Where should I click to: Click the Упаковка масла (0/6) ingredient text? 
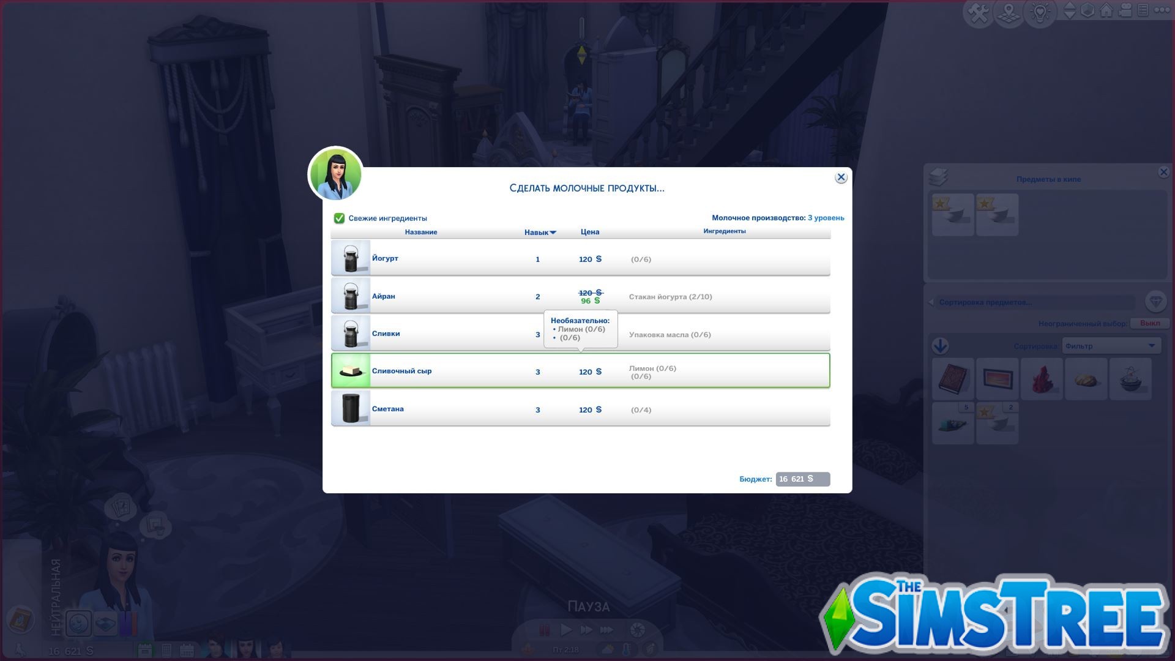tap(670, 335)
